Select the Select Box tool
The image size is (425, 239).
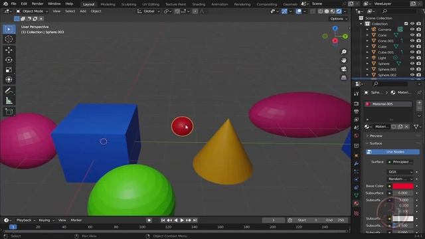point(9,29)
